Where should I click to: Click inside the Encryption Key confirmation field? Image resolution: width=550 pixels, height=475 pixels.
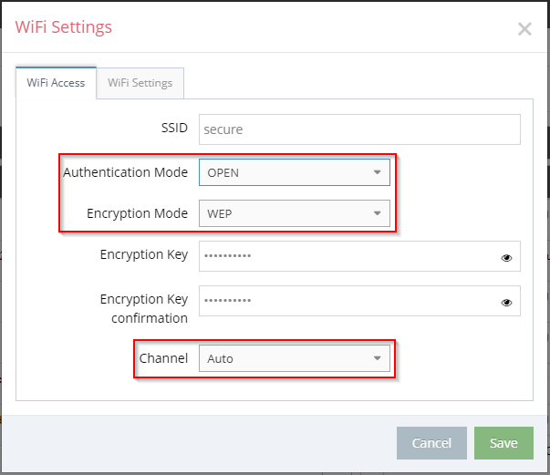click(x=359, y=301)
